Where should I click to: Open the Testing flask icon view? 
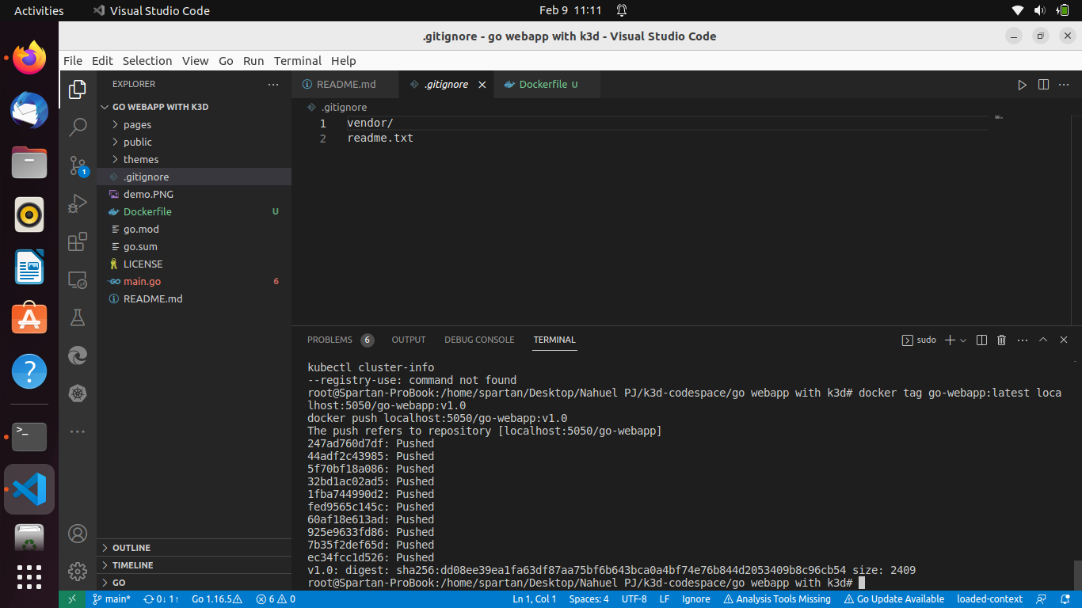tap(78, 317)
